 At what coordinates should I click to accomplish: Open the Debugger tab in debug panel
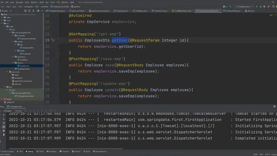click(x=7, y=111)
